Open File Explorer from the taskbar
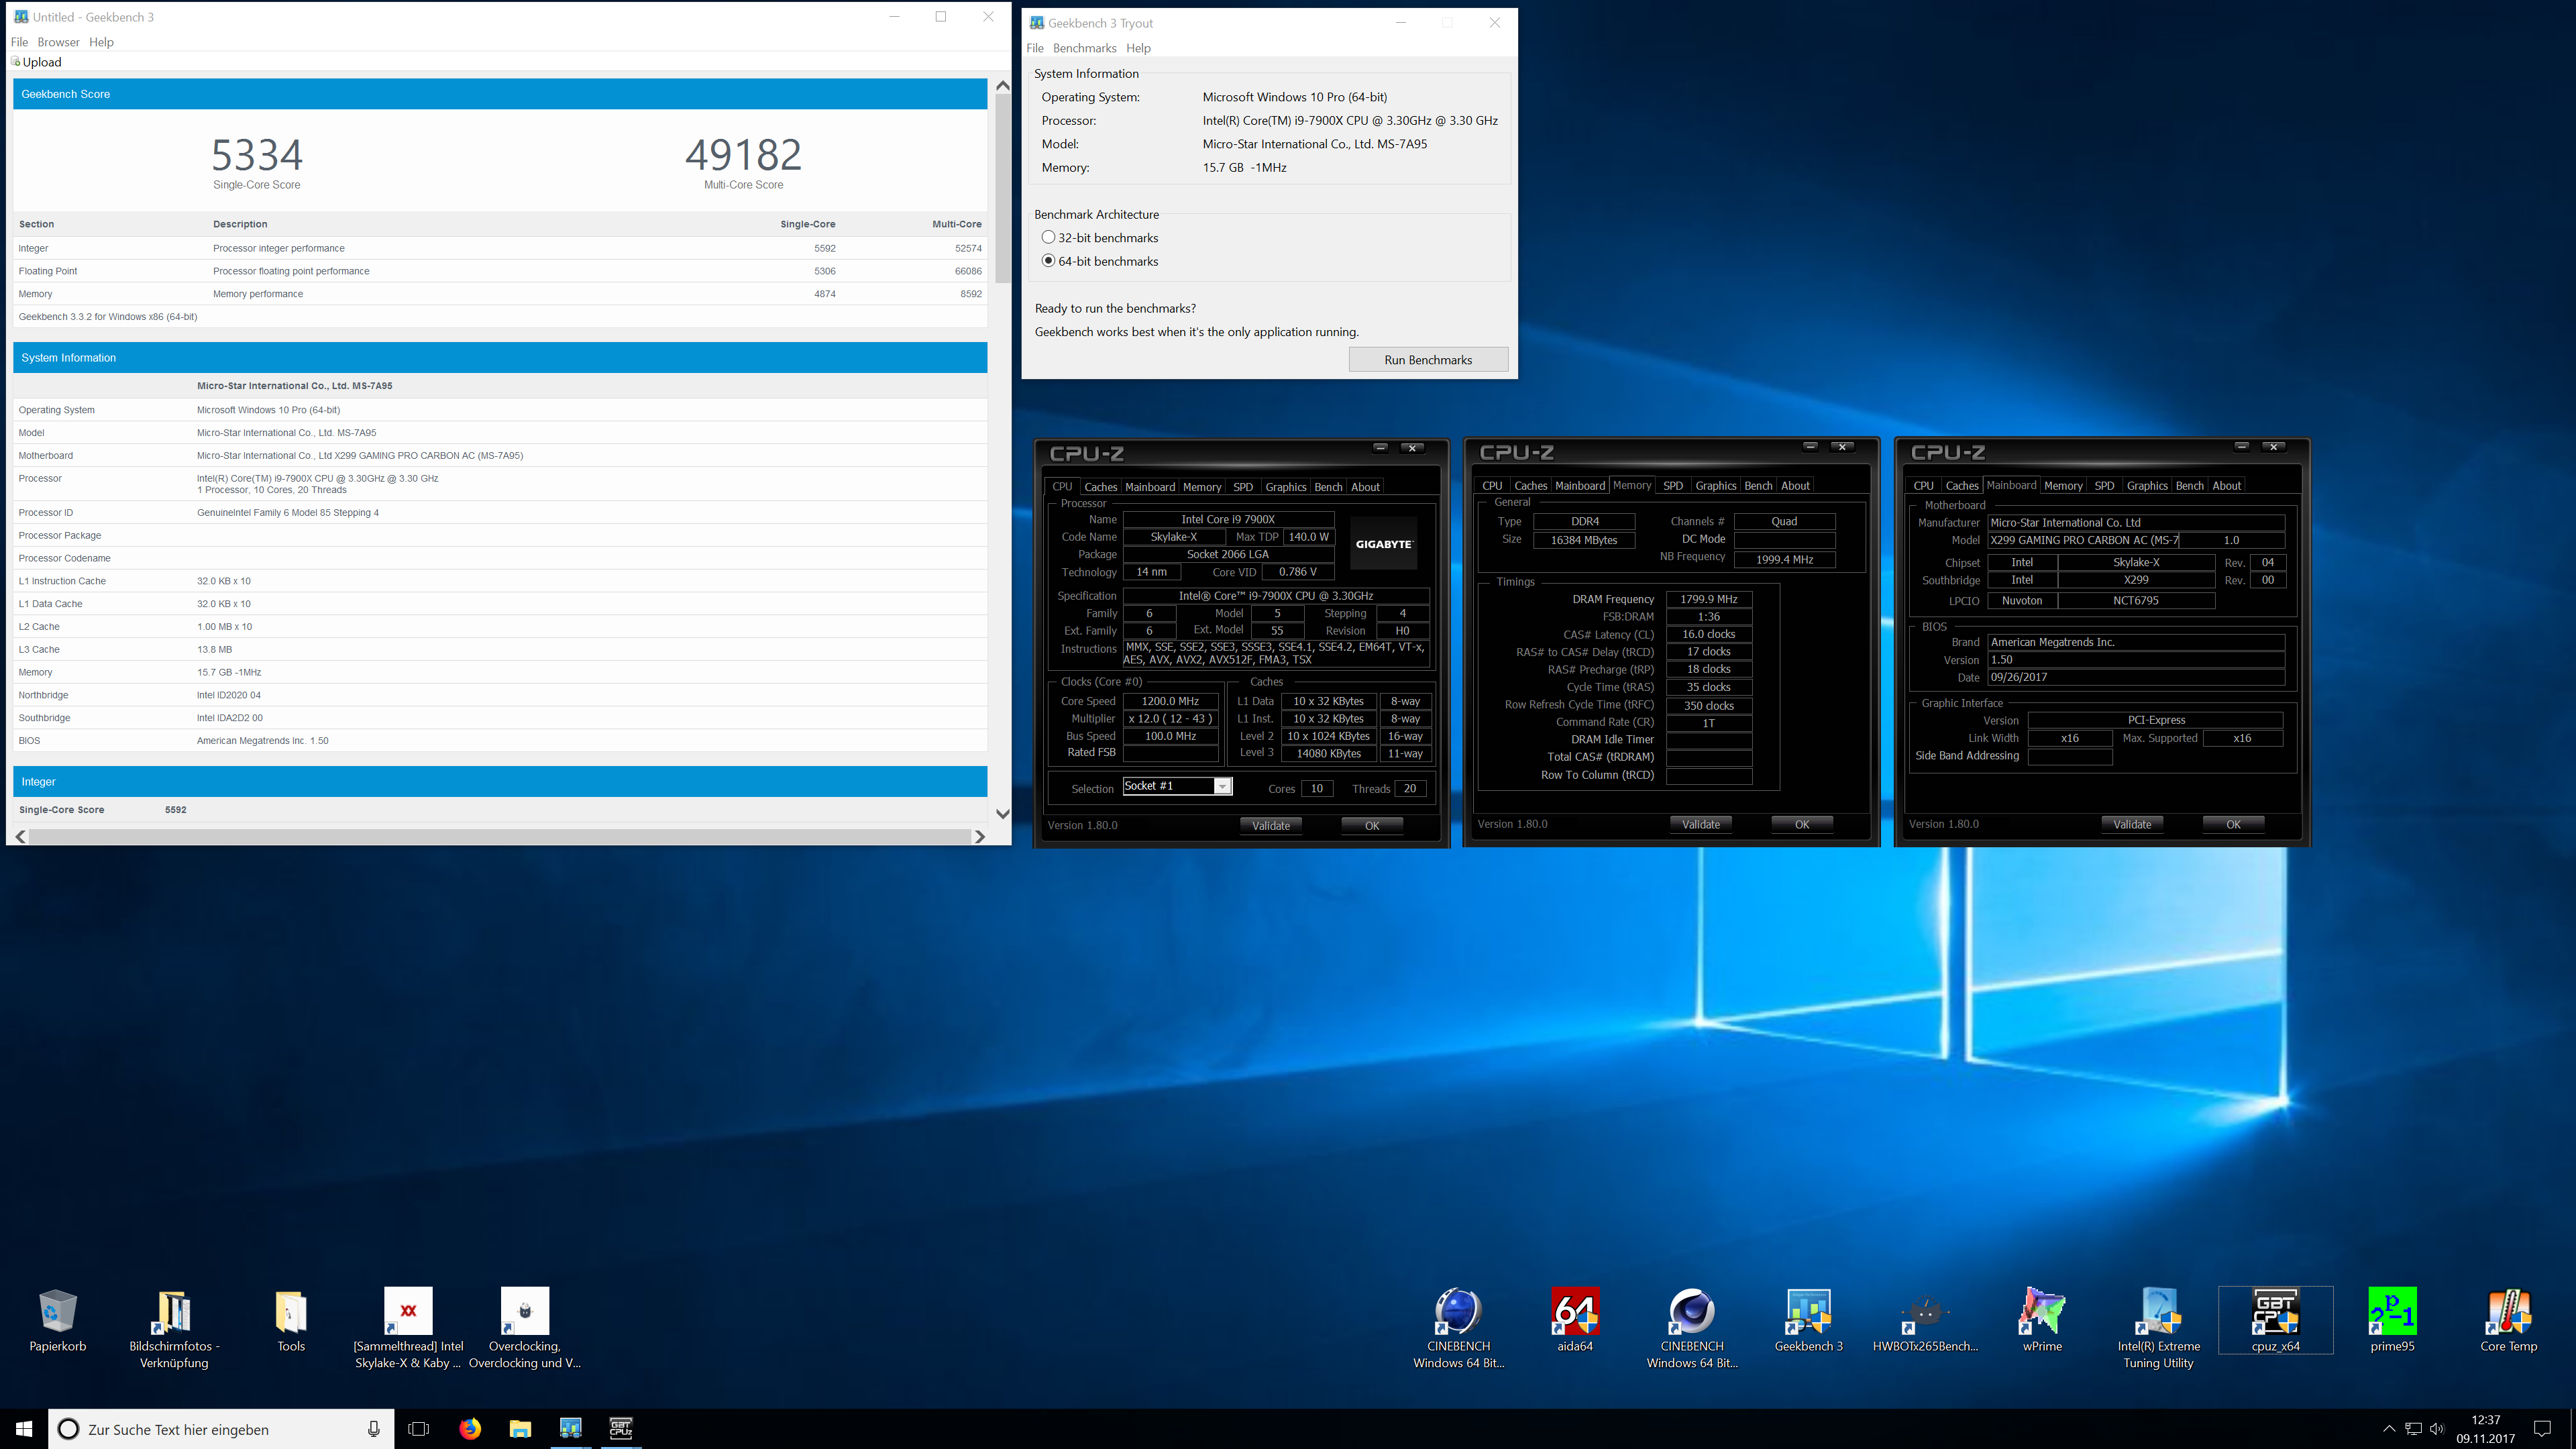Screen dimensions: 2576x1449 coord(520,1429)
